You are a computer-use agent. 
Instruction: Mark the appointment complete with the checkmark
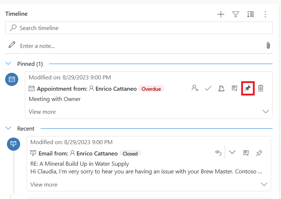click(208, 88)
